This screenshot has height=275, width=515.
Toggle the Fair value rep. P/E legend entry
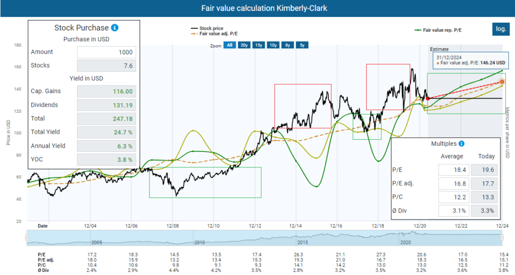click(438, 30)
